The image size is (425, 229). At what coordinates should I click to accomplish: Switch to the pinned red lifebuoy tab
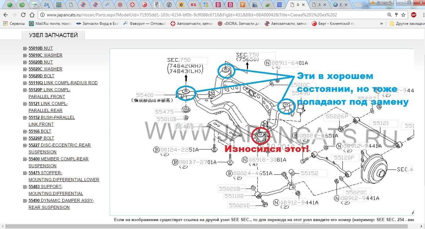pos(132,5)
